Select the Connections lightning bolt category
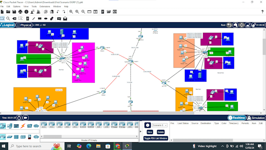This screenshot has width=266, height=150. tap(23, 126)
